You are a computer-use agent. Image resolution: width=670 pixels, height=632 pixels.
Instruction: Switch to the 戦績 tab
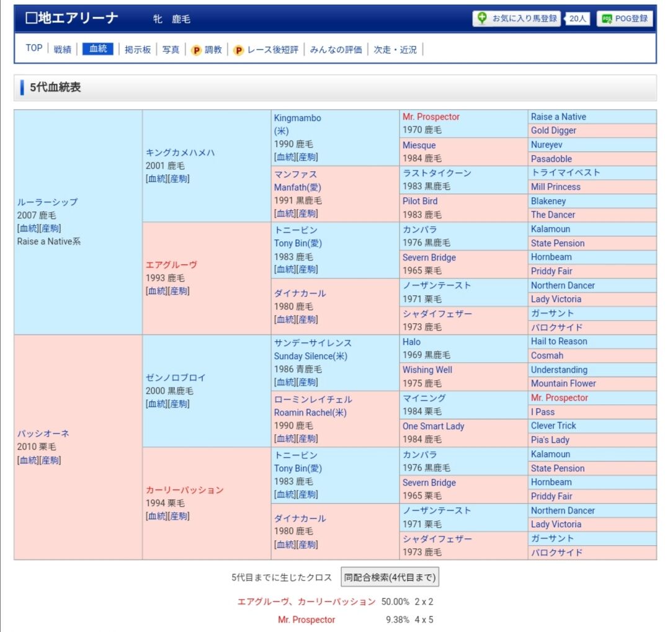point(63,50)
